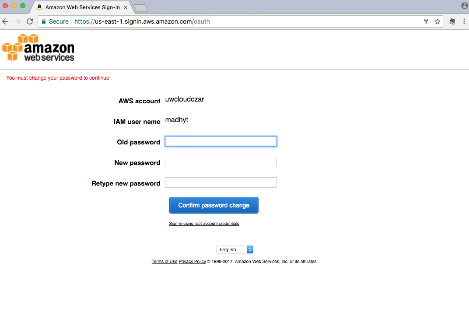469x330 pixels.
Task: Click the 'New password' label
Action: [137, 163]
